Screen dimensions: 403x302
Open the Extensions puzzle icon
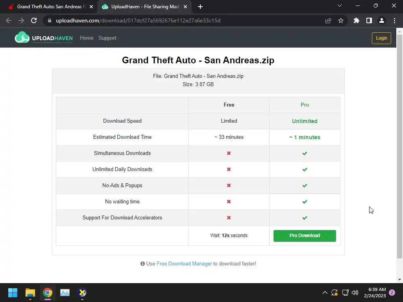[357, 20]
